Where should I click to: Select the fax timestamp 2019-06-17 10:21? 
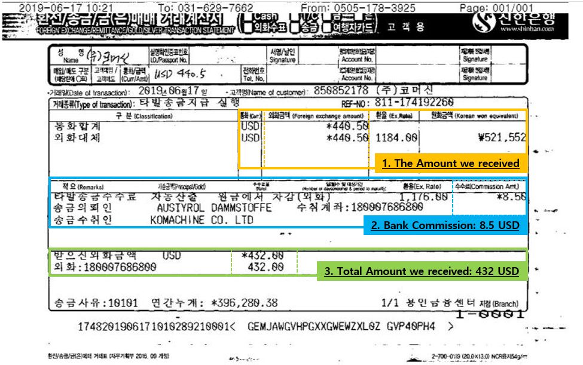coord(65,8)
